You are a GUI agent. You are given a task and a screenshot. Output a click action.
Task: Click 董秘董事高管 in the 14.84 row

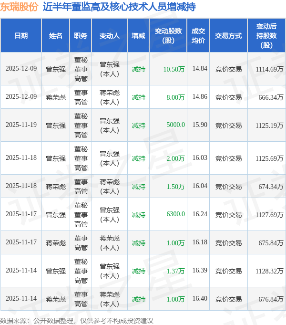[81, 69]
